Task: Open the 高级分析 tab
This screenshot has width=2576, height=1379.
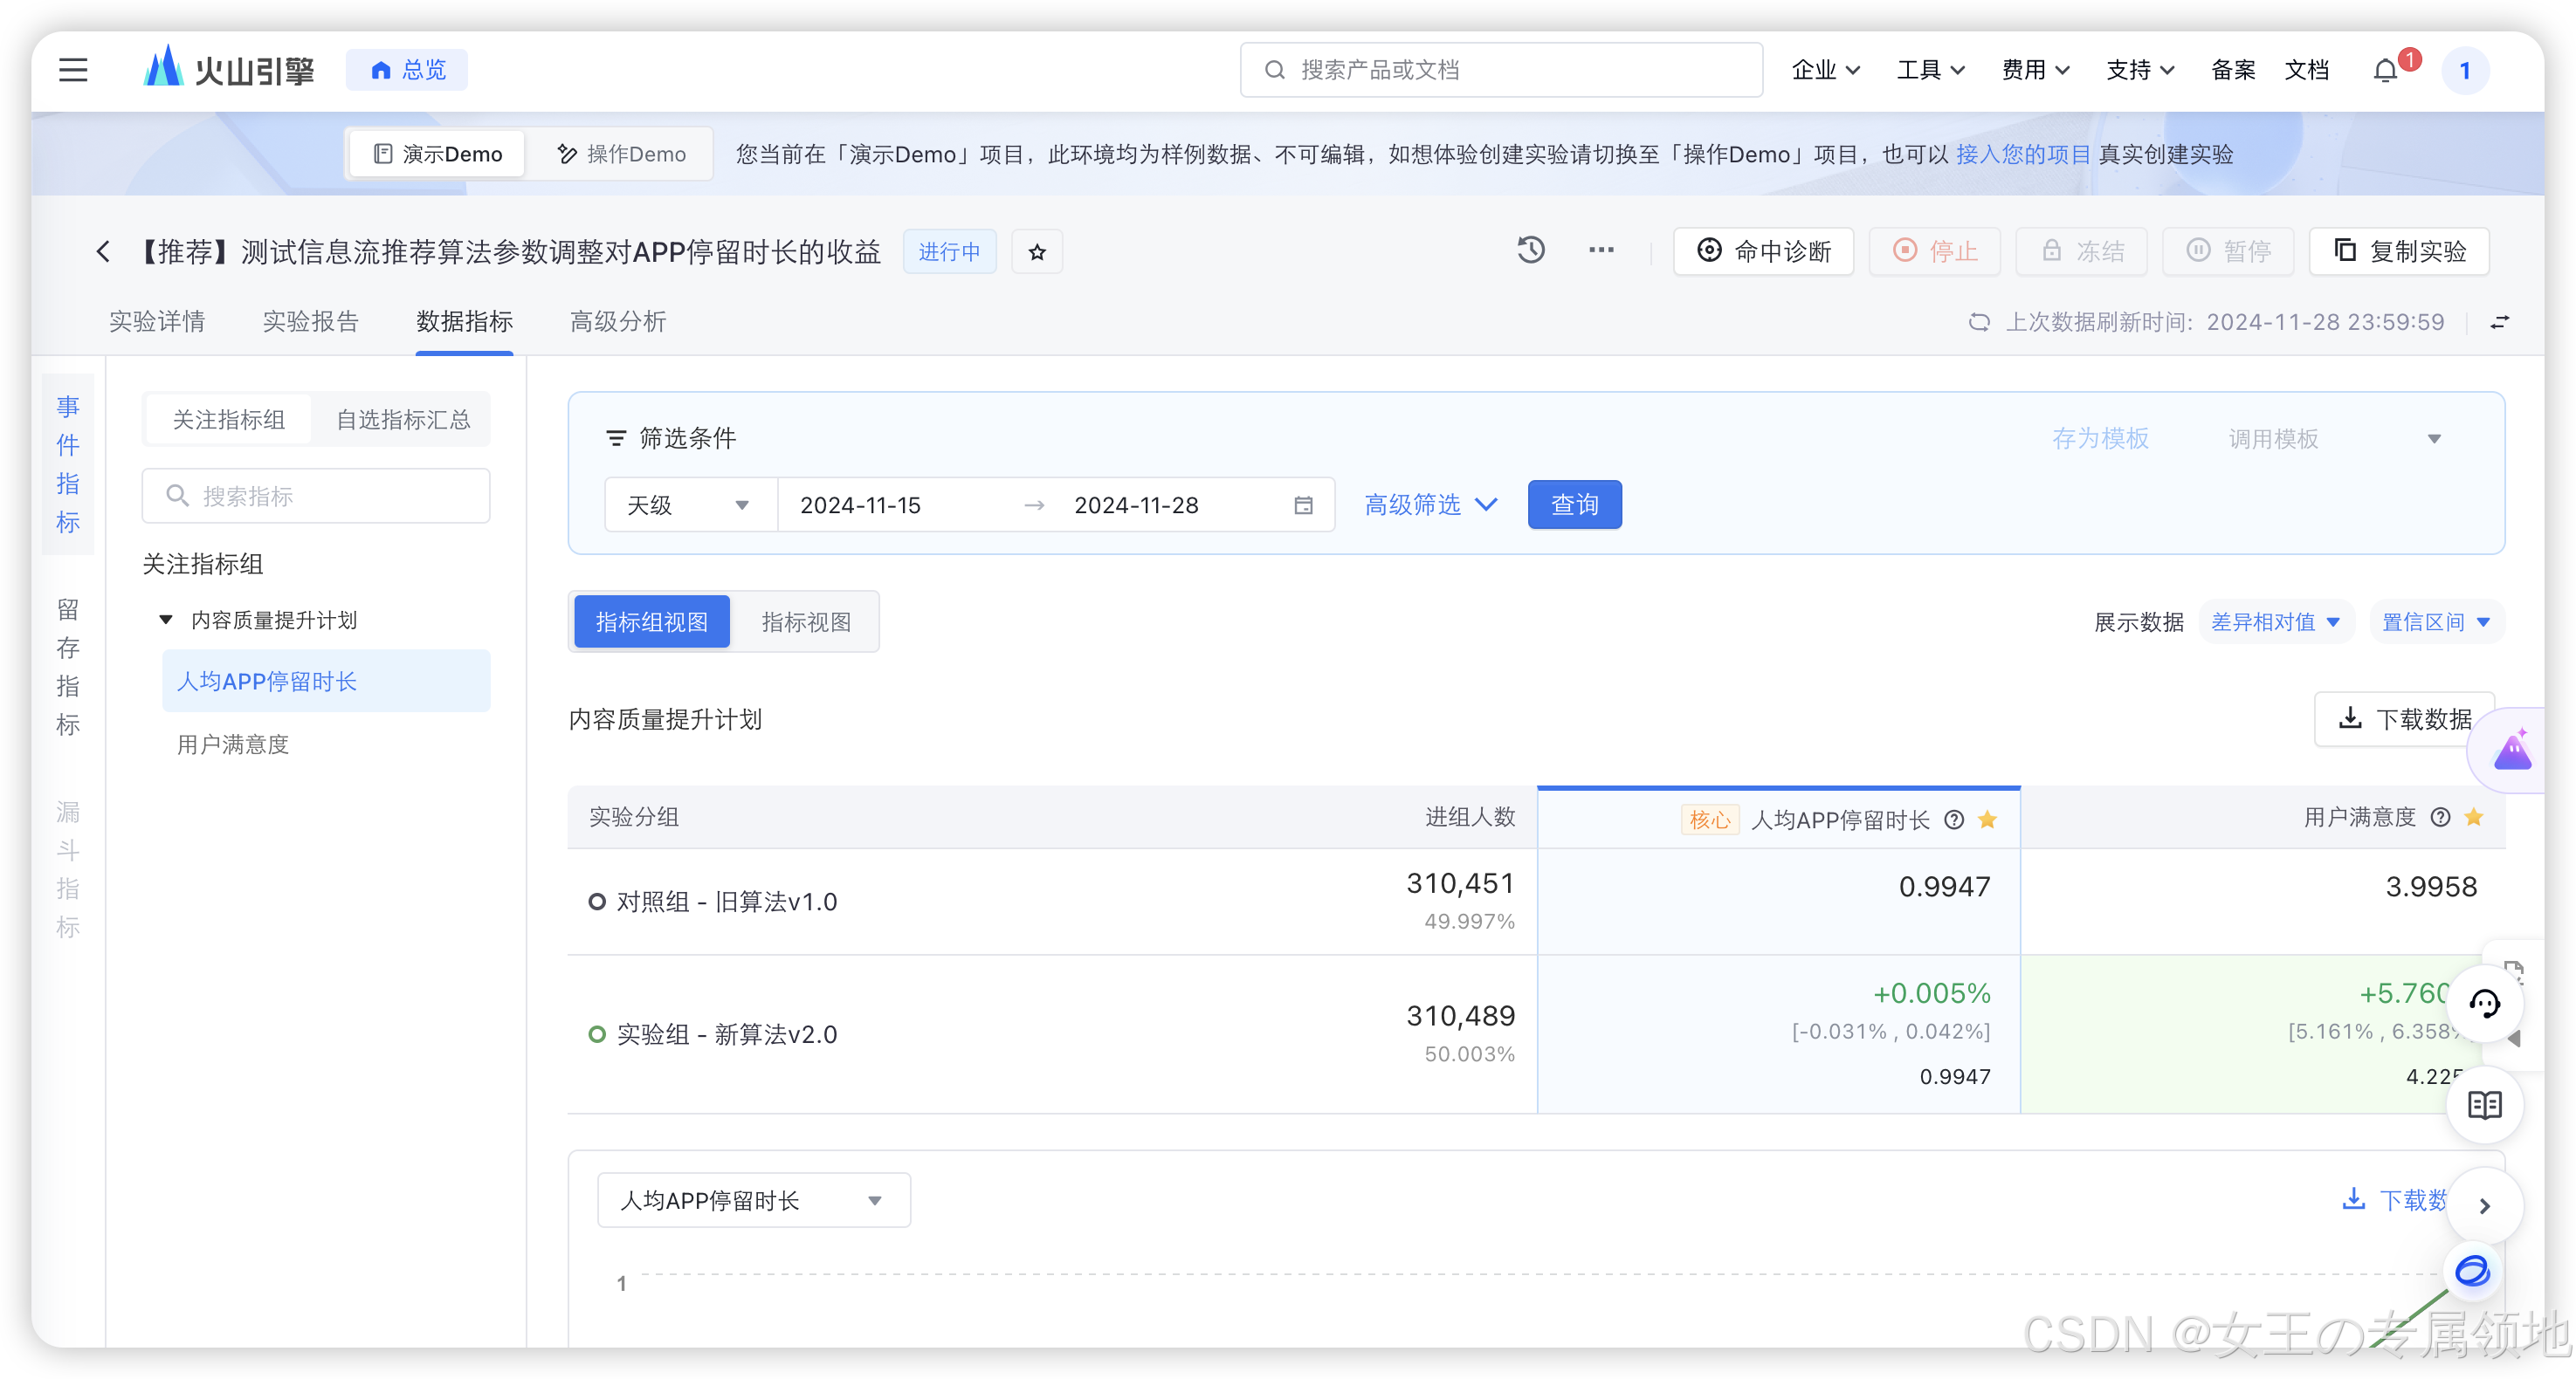Action: [617, 322]
